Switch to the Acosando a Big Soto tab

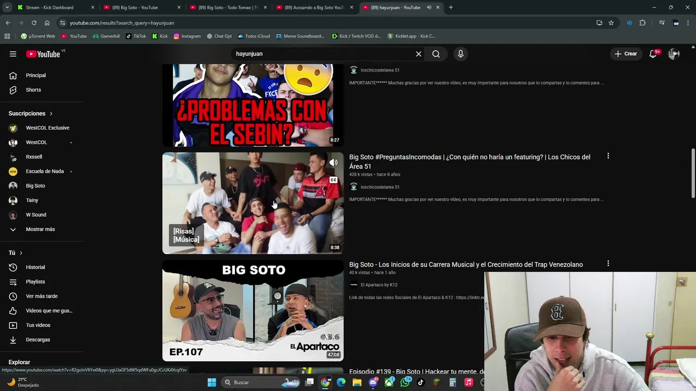coord(314,8)
